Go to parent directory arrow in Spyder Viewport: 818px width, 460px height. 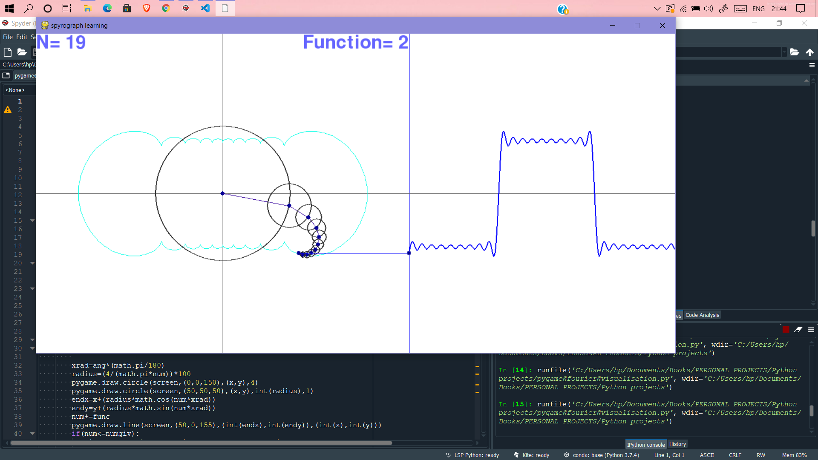810,52
